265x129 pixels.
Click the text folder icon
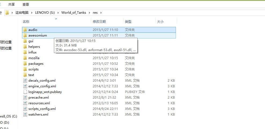point(25,75)
